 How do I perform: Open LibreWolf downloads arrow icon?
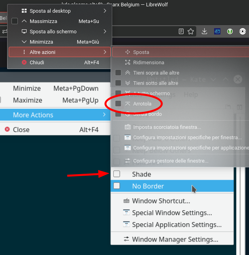coord(205,31)
